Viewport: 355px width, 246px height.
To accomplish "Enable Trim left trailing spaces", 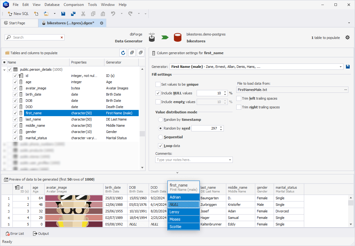I will click(239, 98).
